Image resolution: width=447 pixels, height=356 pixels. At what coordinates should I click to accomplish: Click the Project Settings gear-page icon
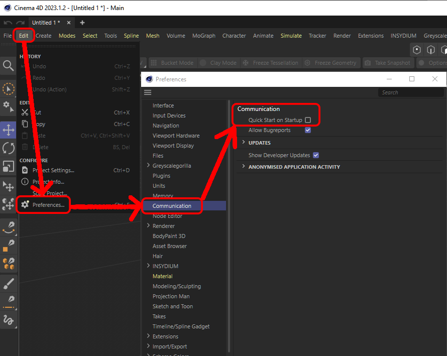(x=25, y=170)
